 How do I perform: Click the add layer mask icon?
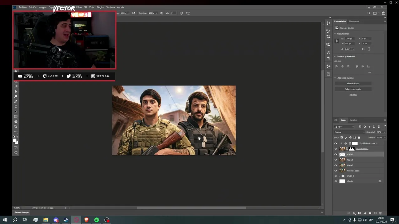(x=359, y=213)
